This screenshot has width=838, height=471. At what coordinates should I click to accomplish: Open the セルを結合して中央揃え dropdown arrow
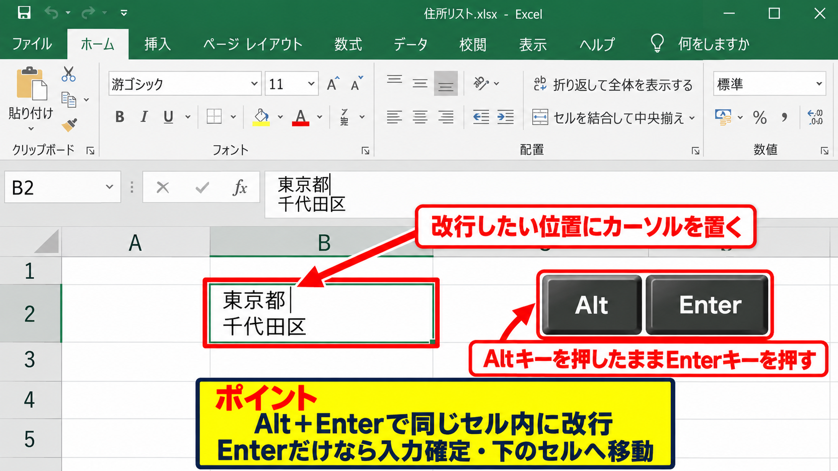coord(692,118)
